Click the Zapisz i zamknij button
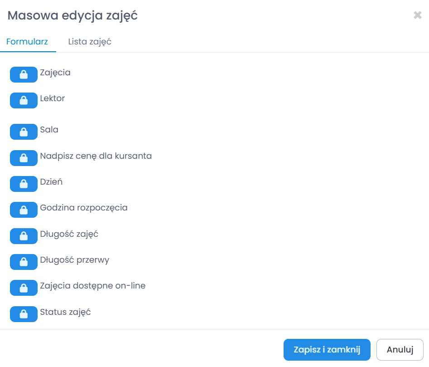This screenshot has height=367, width=429. click(327, 350)
